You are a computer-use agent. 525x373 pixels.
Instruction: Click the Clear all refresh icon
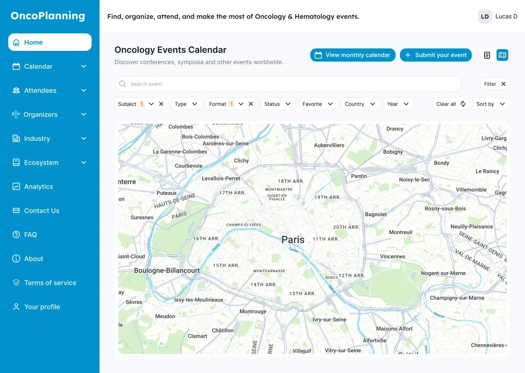pos(463,104)
